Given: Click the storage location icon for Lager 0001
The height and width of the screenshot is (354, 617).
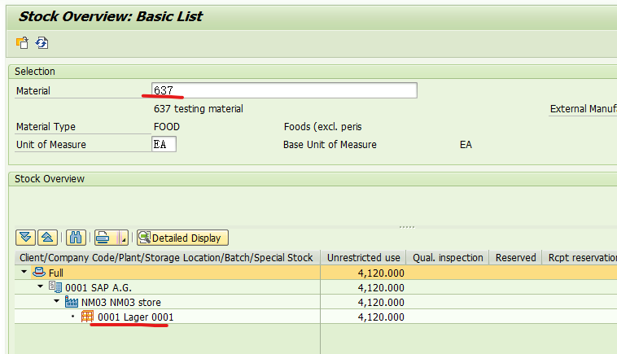Looking at the screenshot, I should (x=87, y=317).
